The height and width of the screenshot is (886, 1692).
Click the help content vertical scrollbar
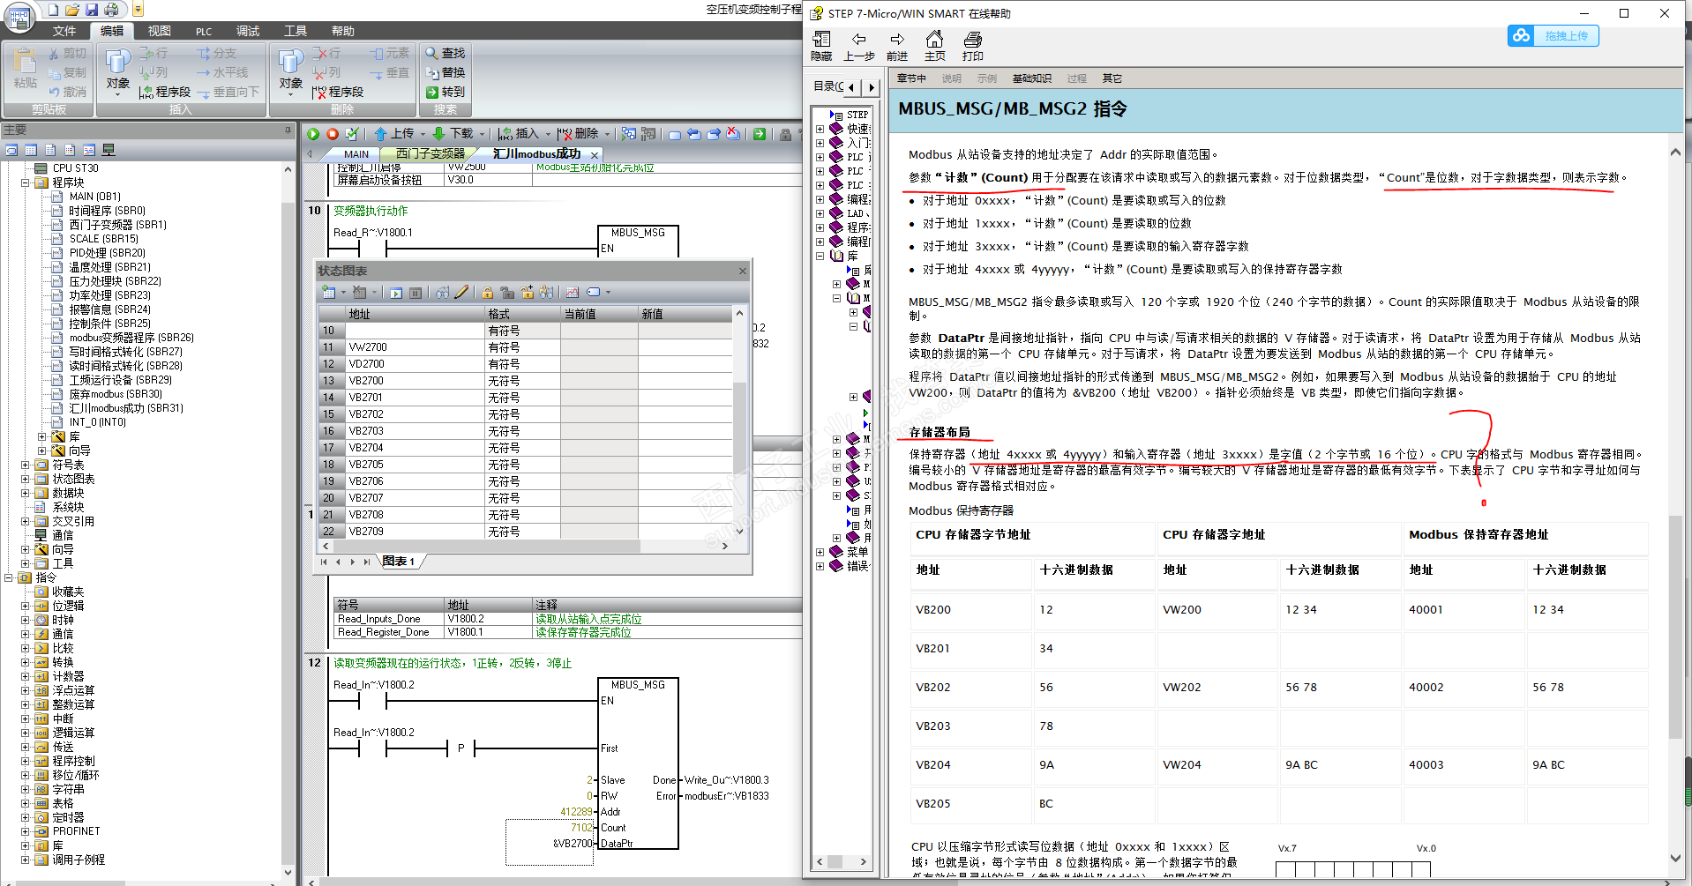(1675, 504)
